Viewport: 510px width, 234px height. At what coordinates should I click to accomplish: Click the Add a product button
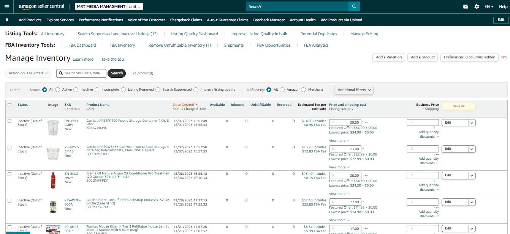(423, 57)
